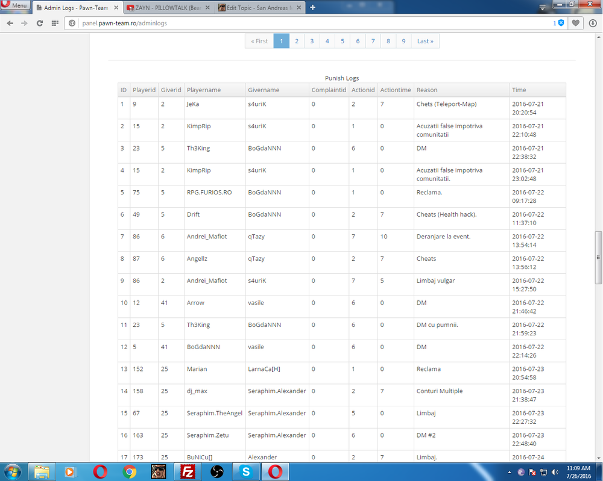
Task: Select pagination page 9
Action: coord(403,41)
